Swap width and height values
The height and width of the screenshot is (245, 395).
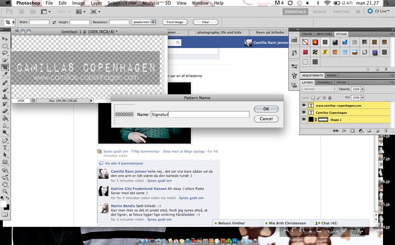54,22
